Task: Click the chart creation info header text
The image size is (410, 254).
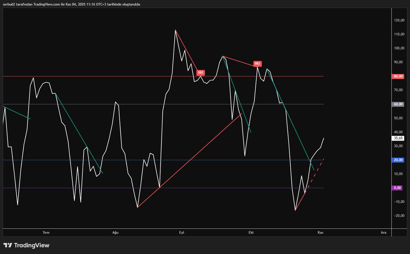Action: (71, 4)
